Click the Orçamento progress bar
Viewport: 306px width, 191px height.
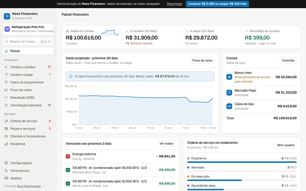click(242, 162)
